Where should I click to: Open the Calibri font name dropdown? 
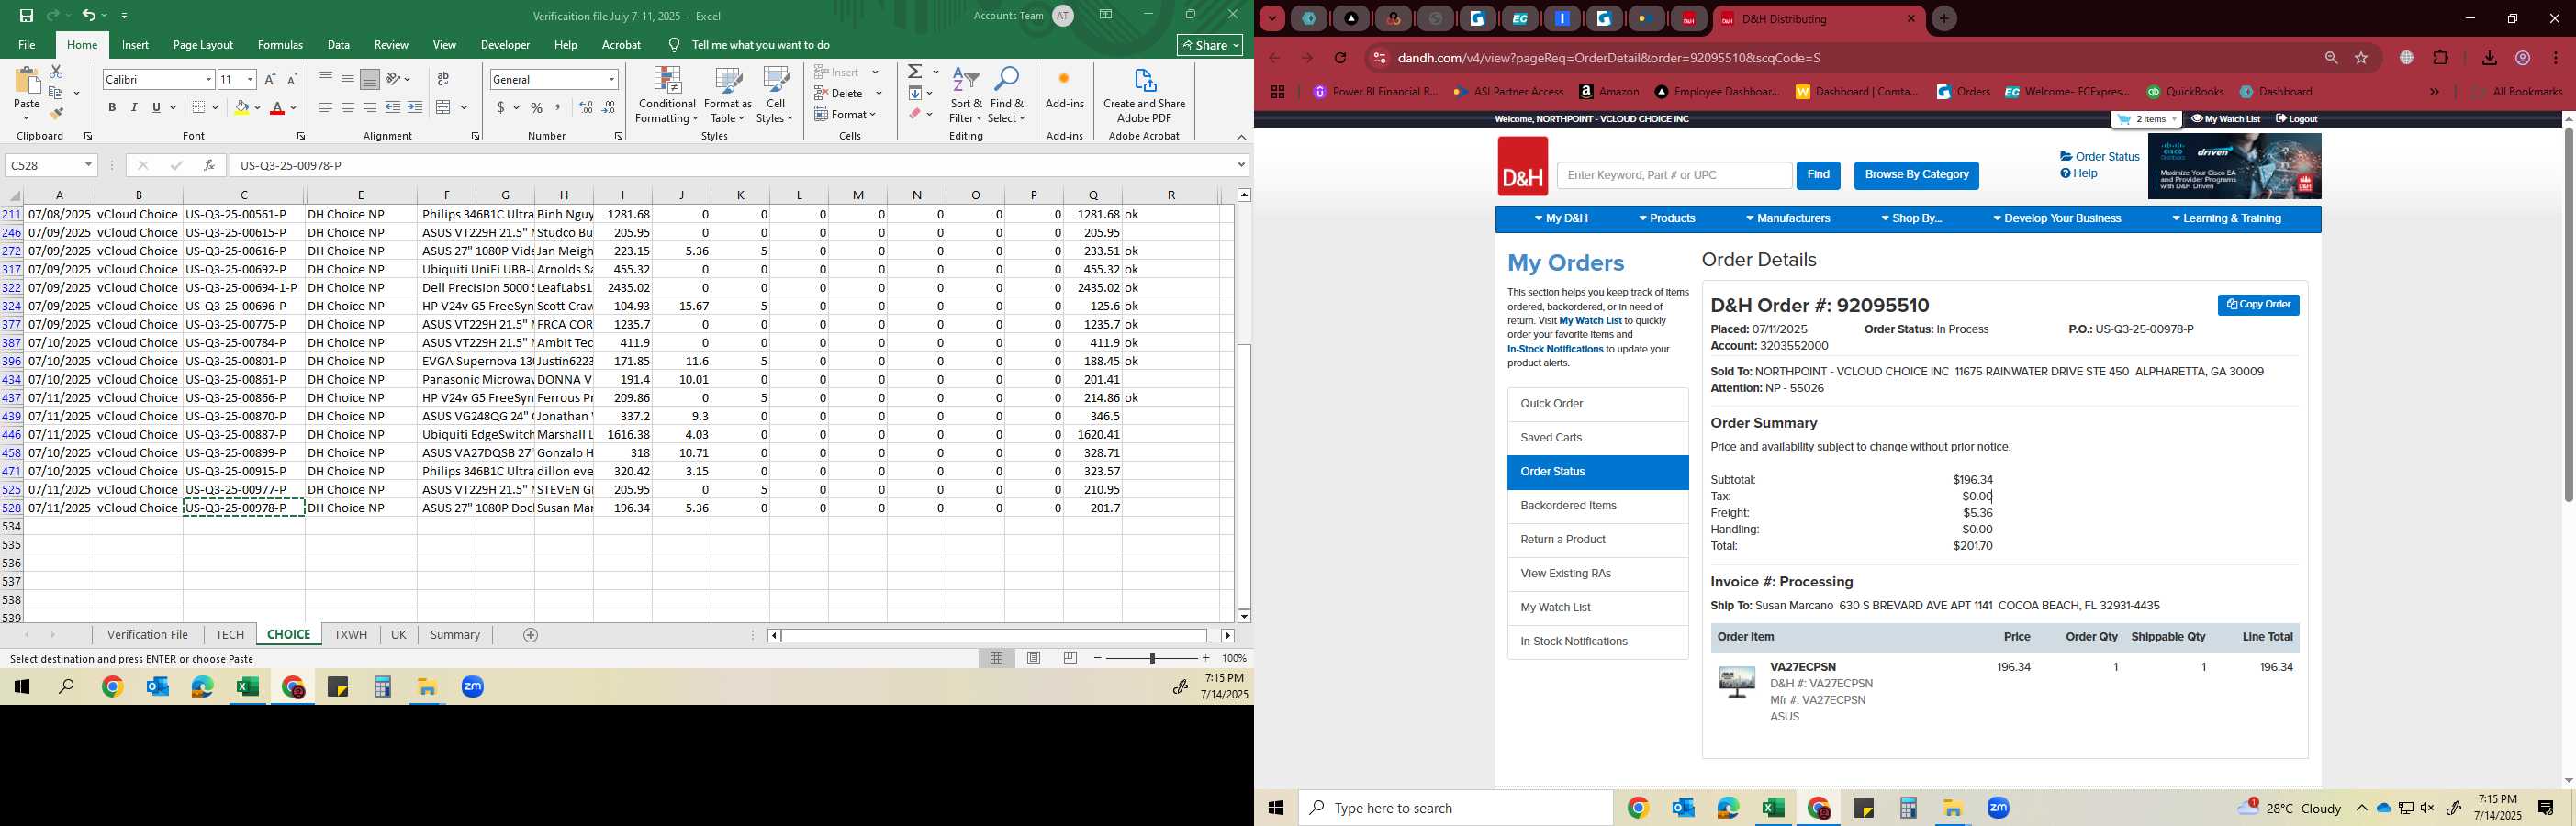(208, 79)
